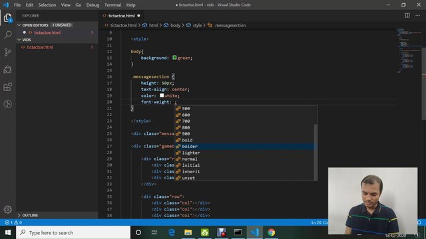Click the VS Code taskbar icon
This screenshot has width=426, height=239.
click(254, 232)
